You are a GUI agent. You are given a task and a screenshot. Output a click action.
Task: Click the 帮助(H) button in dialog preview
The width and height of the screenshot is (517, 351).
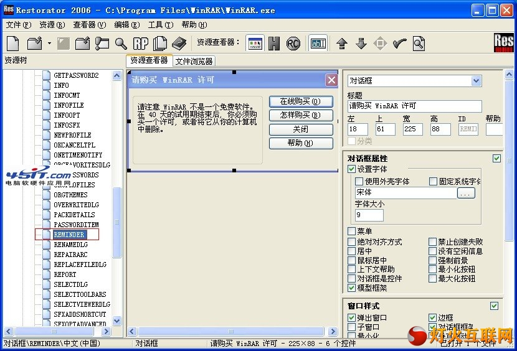(x=301, y=143)
